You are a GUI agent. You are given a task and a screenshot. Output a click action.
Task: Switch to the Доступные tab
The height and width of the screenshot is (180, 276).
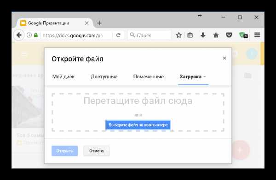coord(104,76)
